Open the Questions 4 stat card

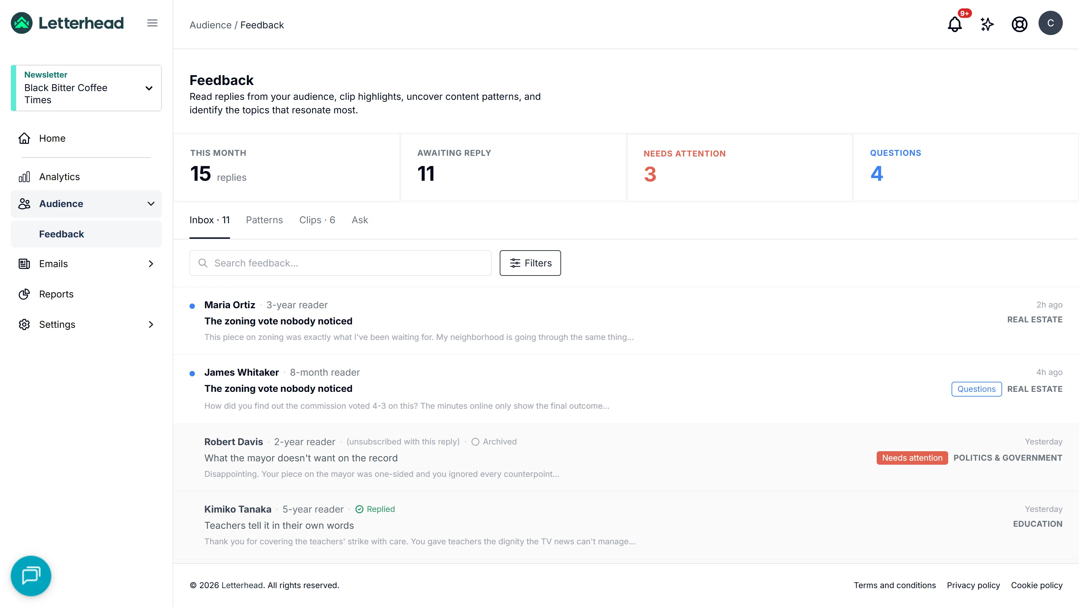966,168
